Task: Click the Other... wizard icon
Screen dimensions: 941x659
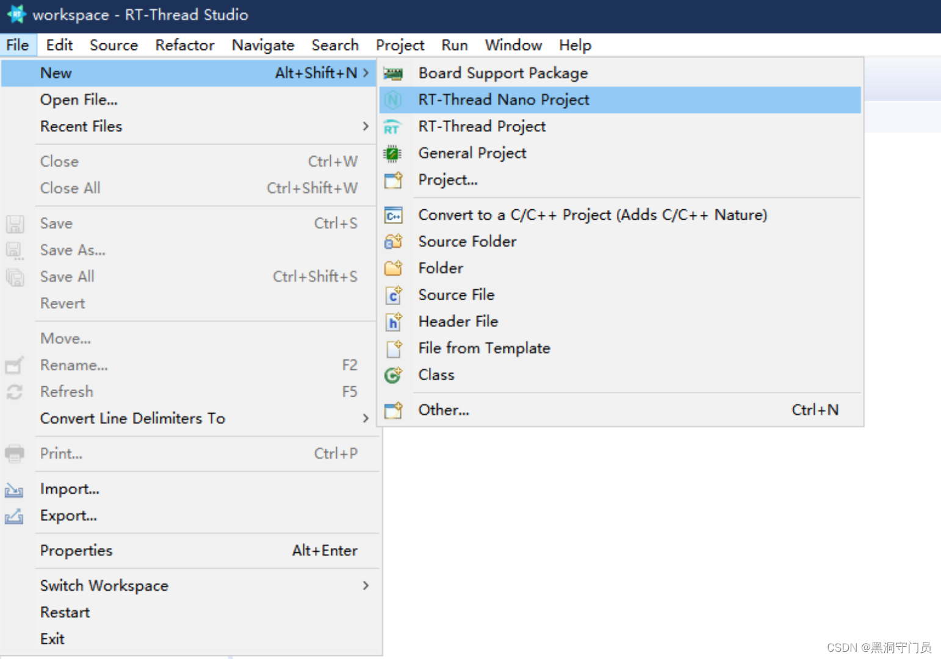Action: 394,410
